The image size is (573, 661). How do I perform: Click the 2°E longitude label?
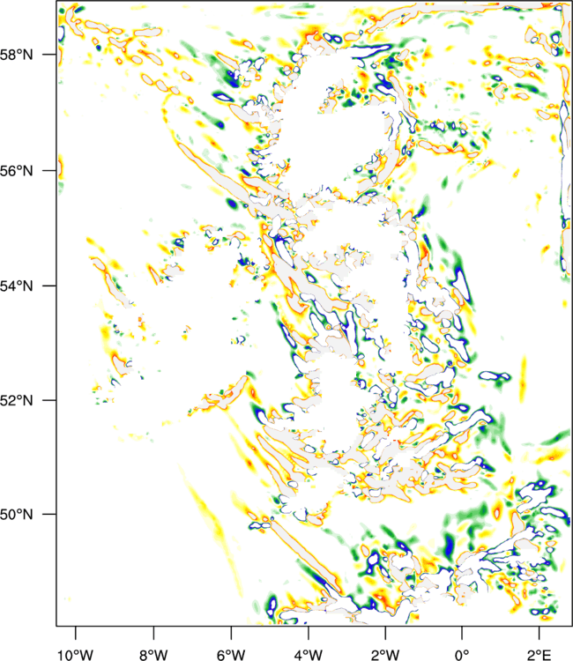pyautogui.click(x=539, y=655)
